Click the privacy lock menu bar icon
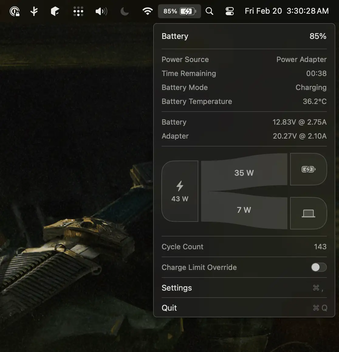This screenshot has height=352, width=339. [x=15, y=12]
